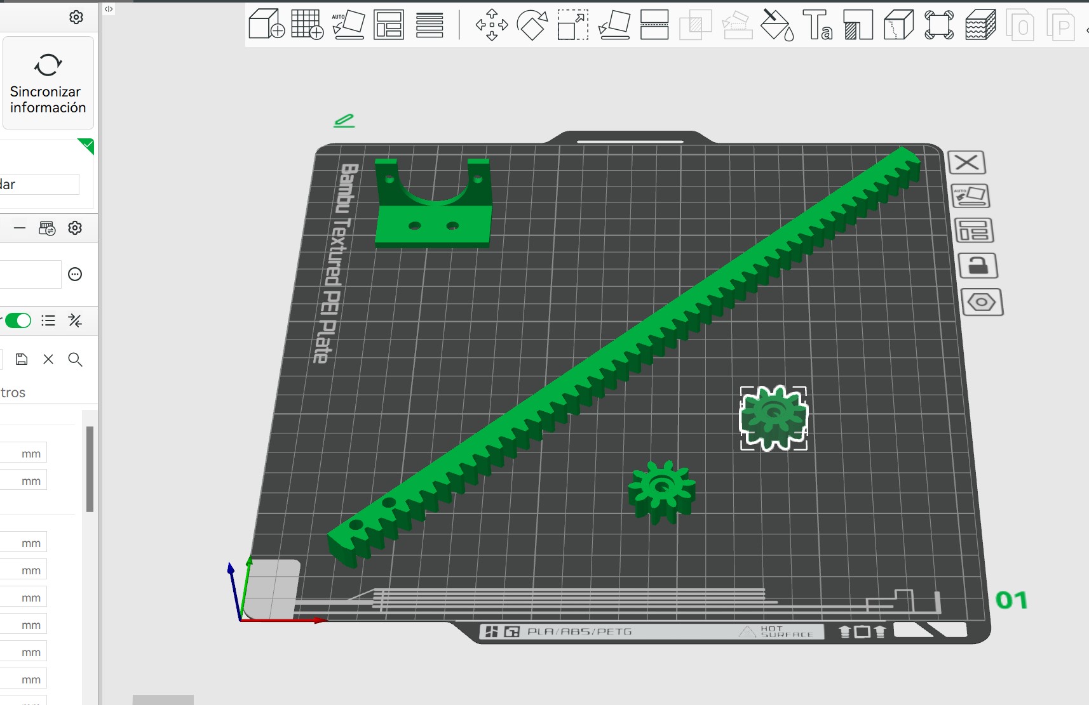Image resolution: width=1089 pixels, height=705 pixels.
Task: Select the Text shape tool
Action: [x=818, y=25]
